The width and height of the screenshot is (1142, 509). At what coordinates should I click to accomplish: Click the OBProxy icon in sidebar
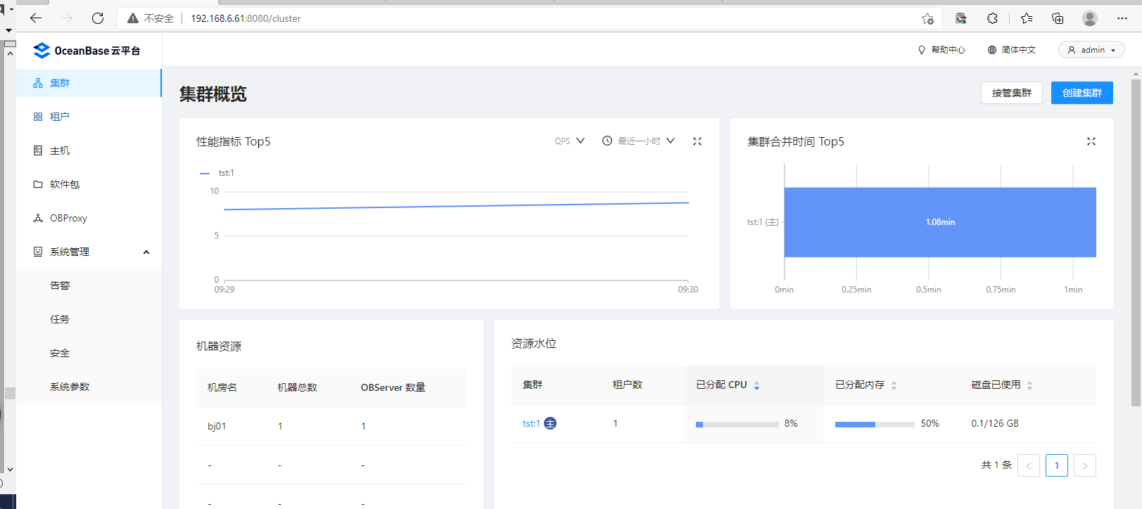[38, 218]
